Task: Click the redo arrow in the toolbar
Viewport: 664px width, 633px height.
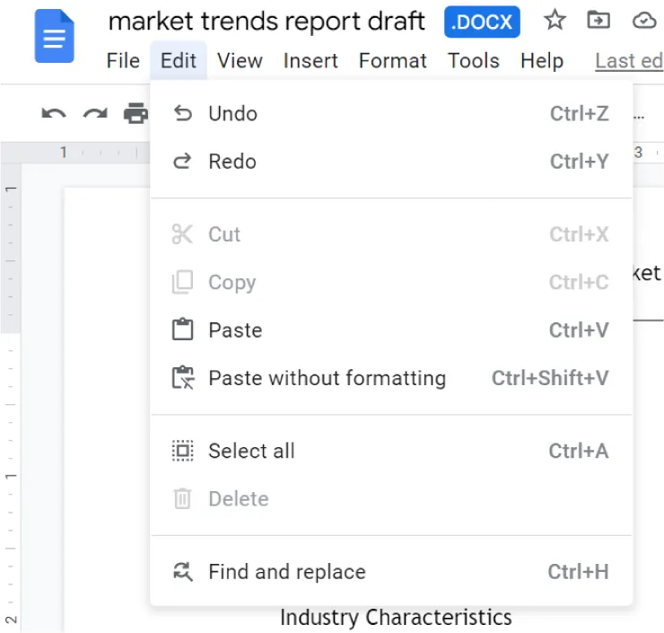Action: 95,114
